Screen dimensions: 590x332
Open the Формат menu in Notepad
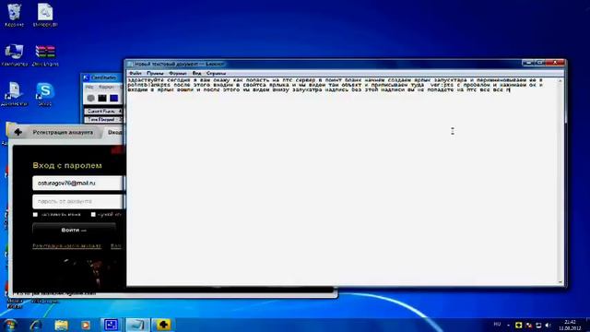(178, 74)
